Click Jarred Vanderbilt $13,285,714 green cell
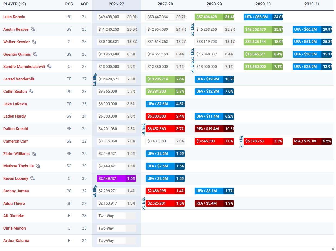The image size is (336, 251). pyautogui.click(x=165, y=79)
